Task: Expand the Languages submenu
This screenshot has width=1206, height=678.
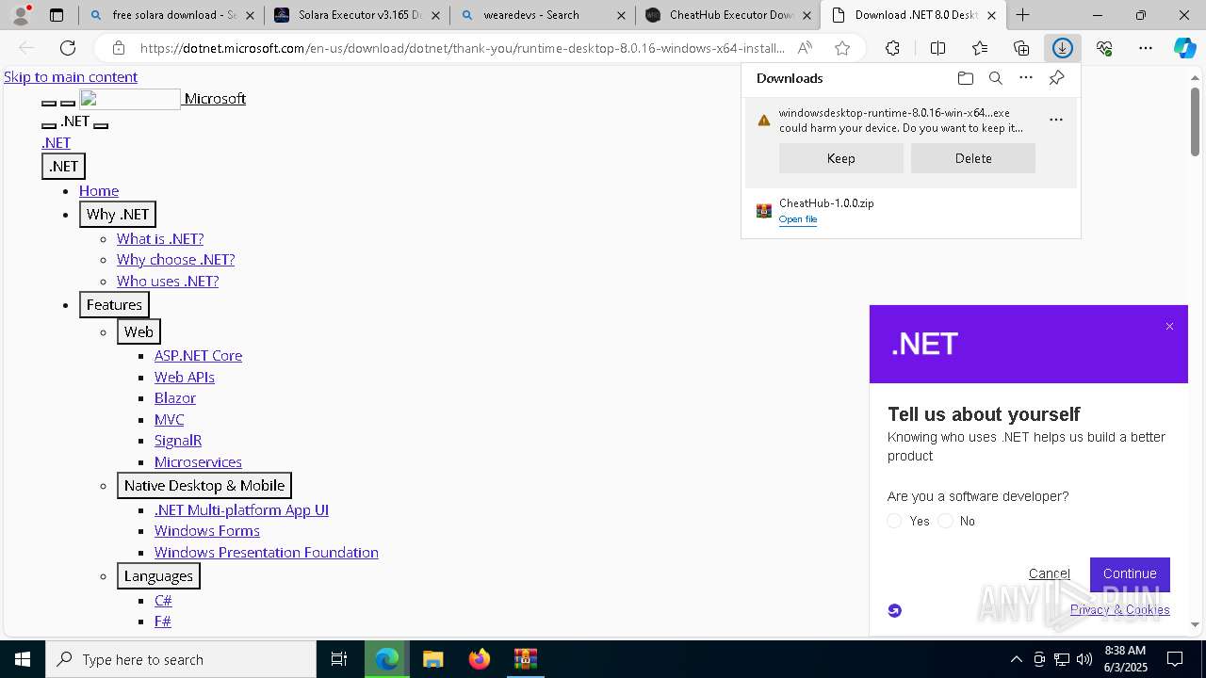Action: pyautogui.click(x=158, y=575)
